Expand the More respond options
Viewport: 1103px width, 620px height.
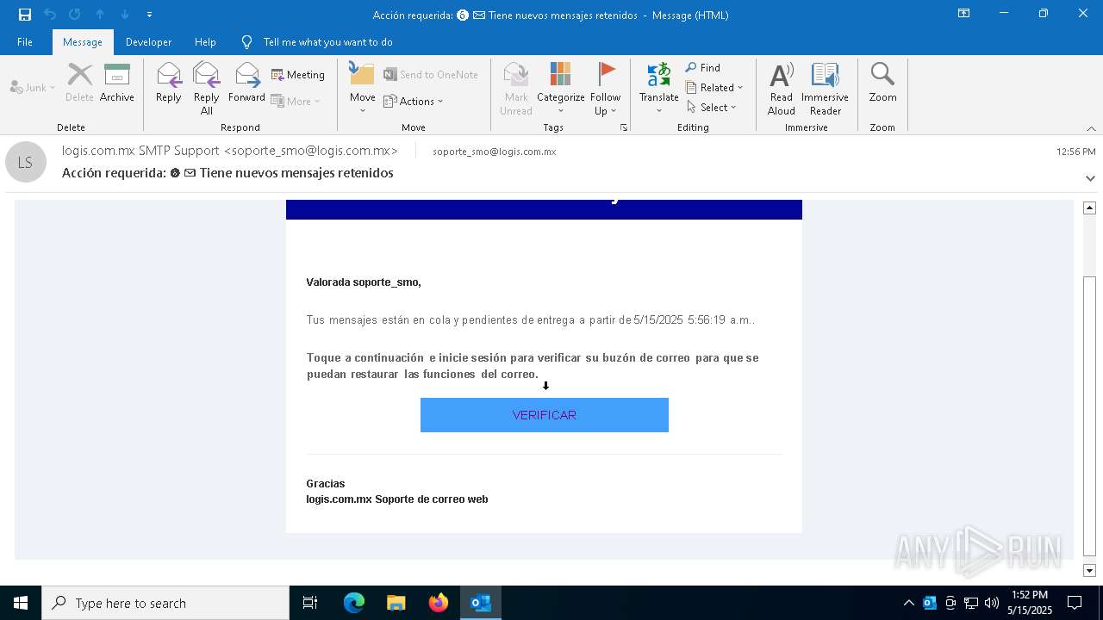pos(296,101)
